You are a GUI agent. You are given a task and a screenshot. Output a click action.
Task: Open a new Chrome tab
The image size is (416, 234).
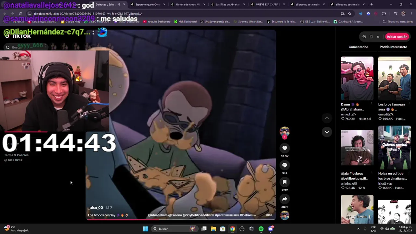(x=371, y=5)
